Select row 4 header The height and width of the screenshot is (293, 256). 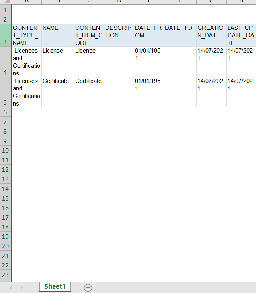click(x=6, y=62)
